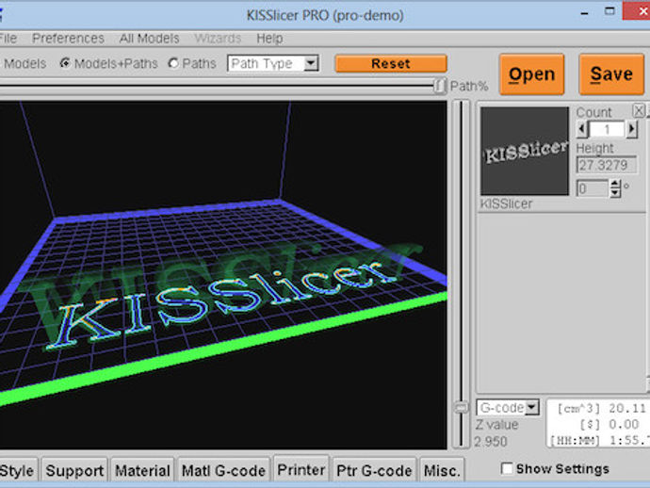Decrease rotation angle with down arrow
The height and width of the screenshot is (488, 650).
pos(615,193)
